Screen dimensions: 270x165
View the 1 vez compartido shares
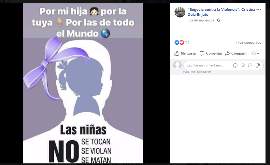point(248,42)
